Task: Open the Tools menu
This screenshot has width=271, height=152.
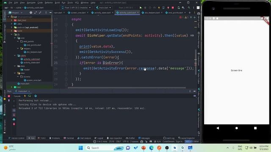Action: pos(70,3)
